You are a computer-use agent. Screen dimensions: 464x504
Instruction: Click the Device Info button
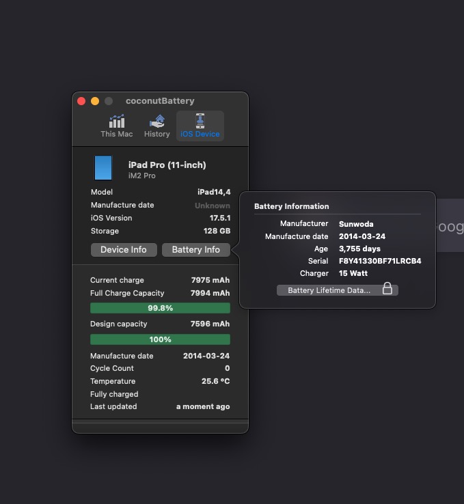(x=124, y=250)
